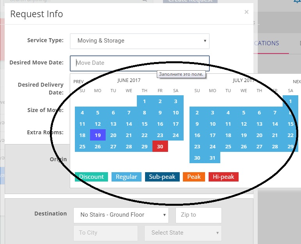Click the To City input field
The image size is (301, 244).
(x=105, y=233)
